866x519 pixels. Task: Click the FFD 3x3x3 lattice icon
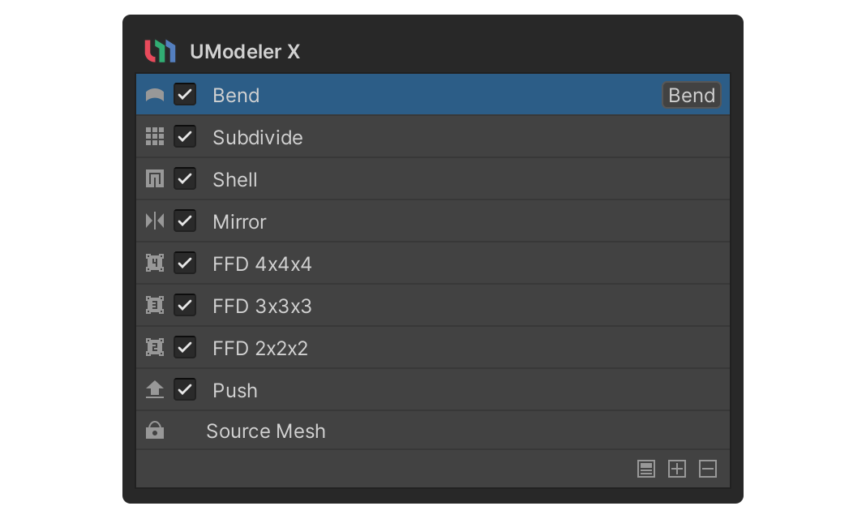coord(154,306)
